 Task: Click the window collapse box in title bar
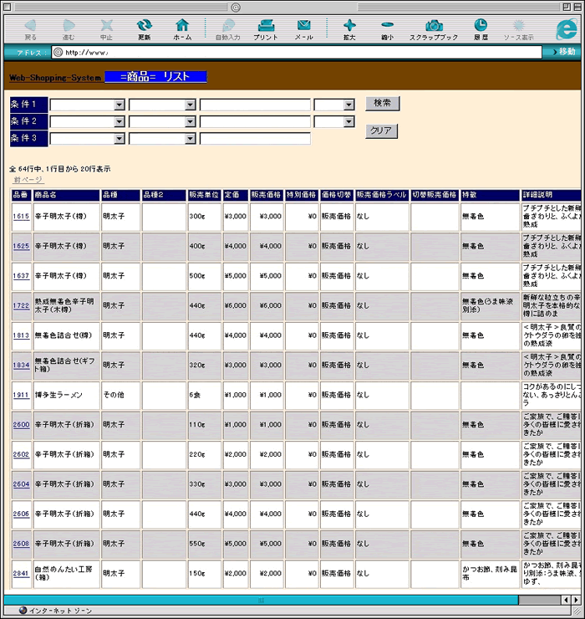(x=577, y=7)
